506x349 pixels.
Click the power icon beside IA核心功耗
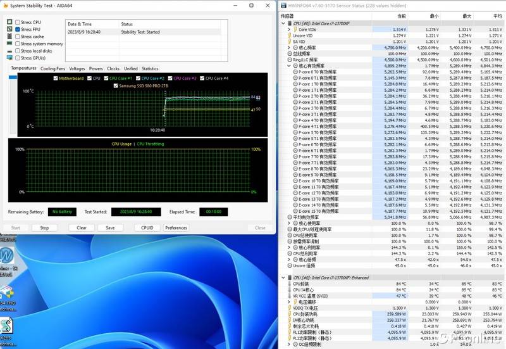tap(290, 320)
